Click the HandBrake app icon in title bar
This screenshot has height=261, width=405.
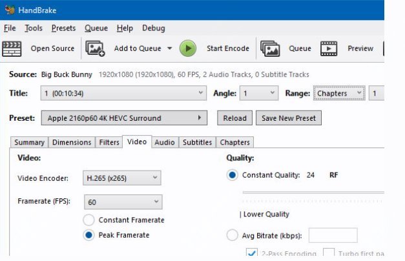point(9,10)
